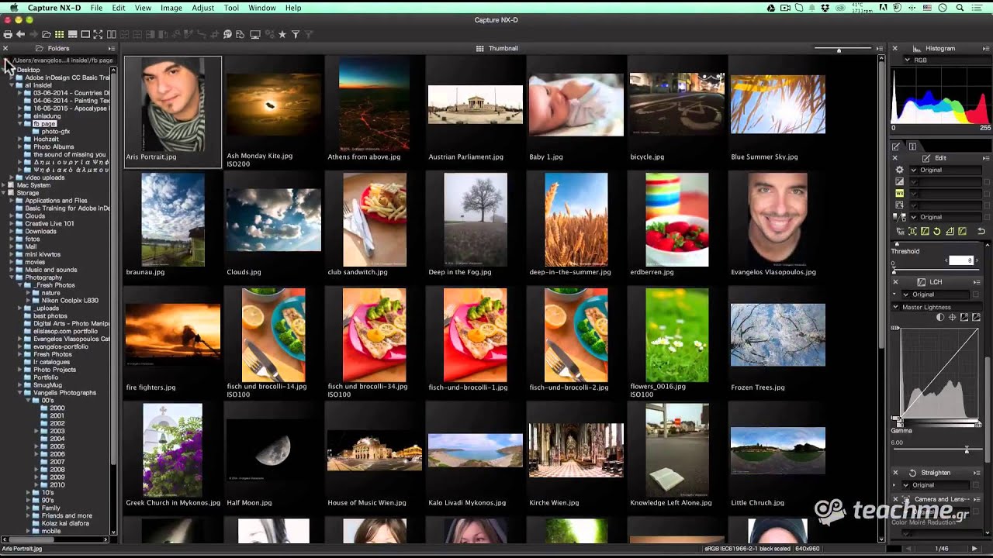The image size is (993, 558).
Task: Open Histogram panel options menu icon
Action: pos(985,48)
